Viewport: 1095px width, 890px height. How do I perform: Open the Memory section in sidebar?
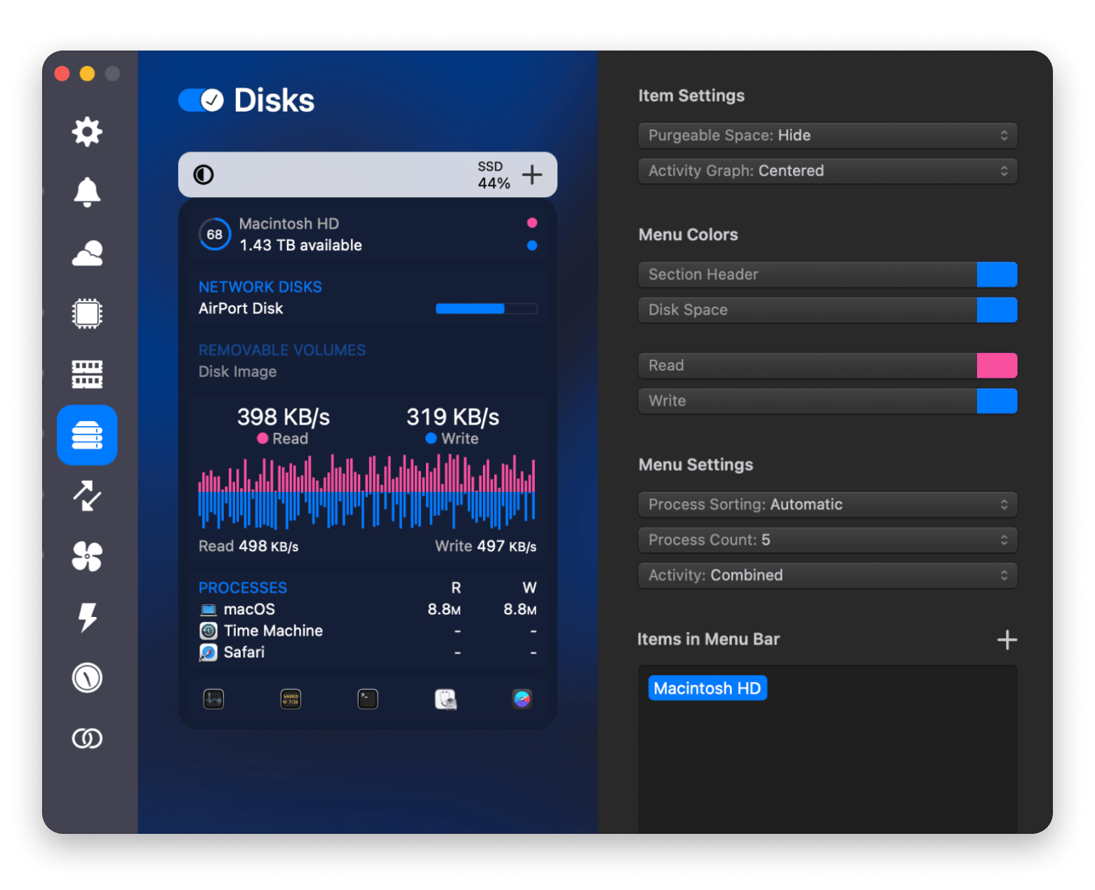87,374
